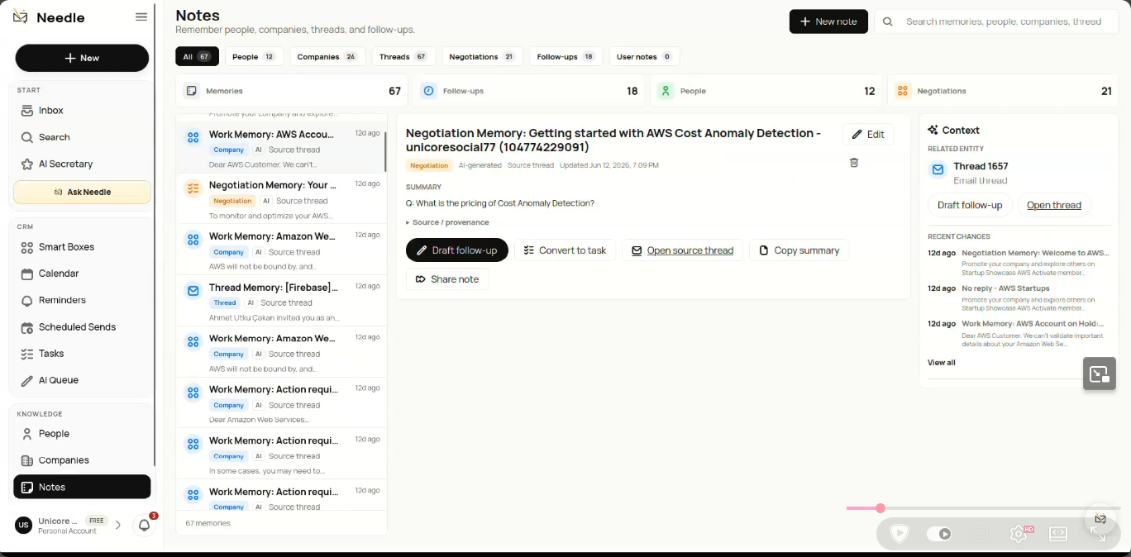Click Convert to task button

click(565, 250)
